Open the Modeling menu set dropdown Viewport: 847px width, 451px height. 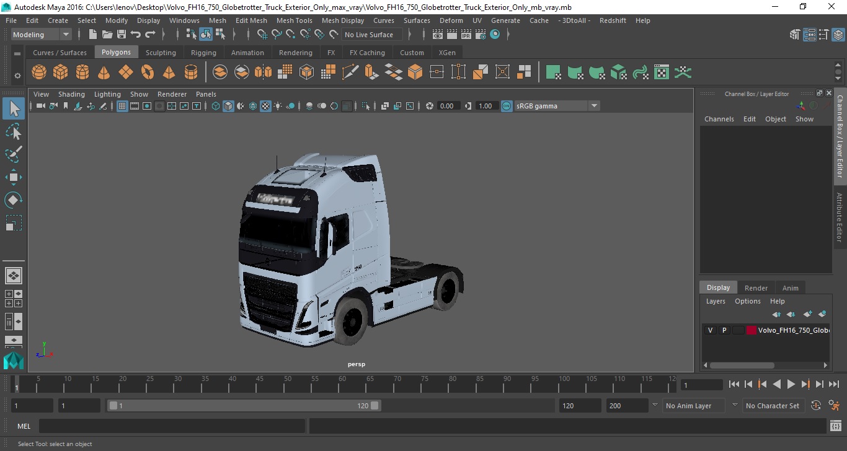[42, 35]
